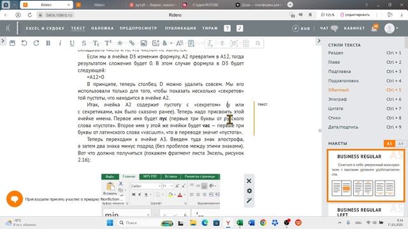Reload the browser page
408x229 pixels.
[30, 15]
